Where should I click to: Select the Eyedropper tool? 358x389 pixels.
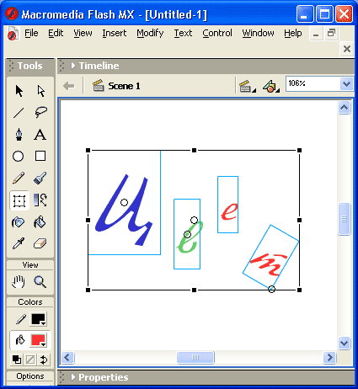point(19,243)
